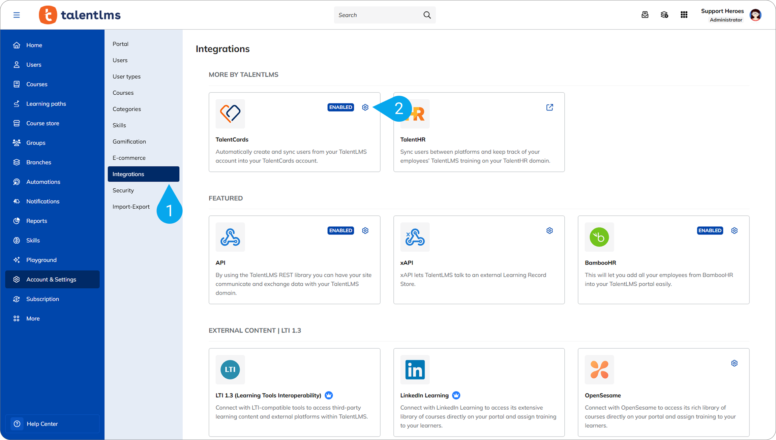Viewport: 776px width, 440px height.
Task: Click the OpenSesame card title
Action: pos(603,396)
